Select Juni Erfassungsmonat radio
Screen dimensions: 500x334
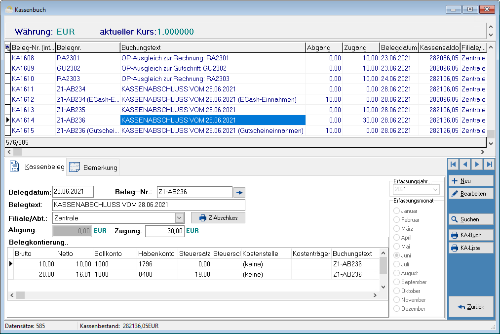coord(396,255)
